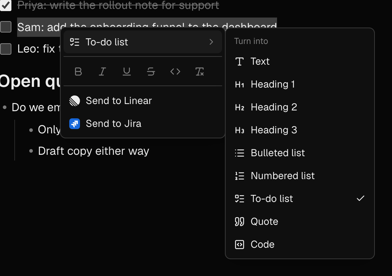Apply strikethrough formatting
Viewport: 392px width, 276px height.
151,72
